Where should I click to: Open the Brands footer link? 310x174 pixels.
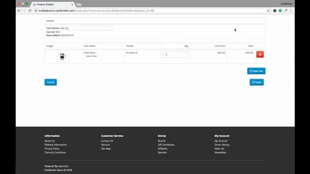coord(162,141)
